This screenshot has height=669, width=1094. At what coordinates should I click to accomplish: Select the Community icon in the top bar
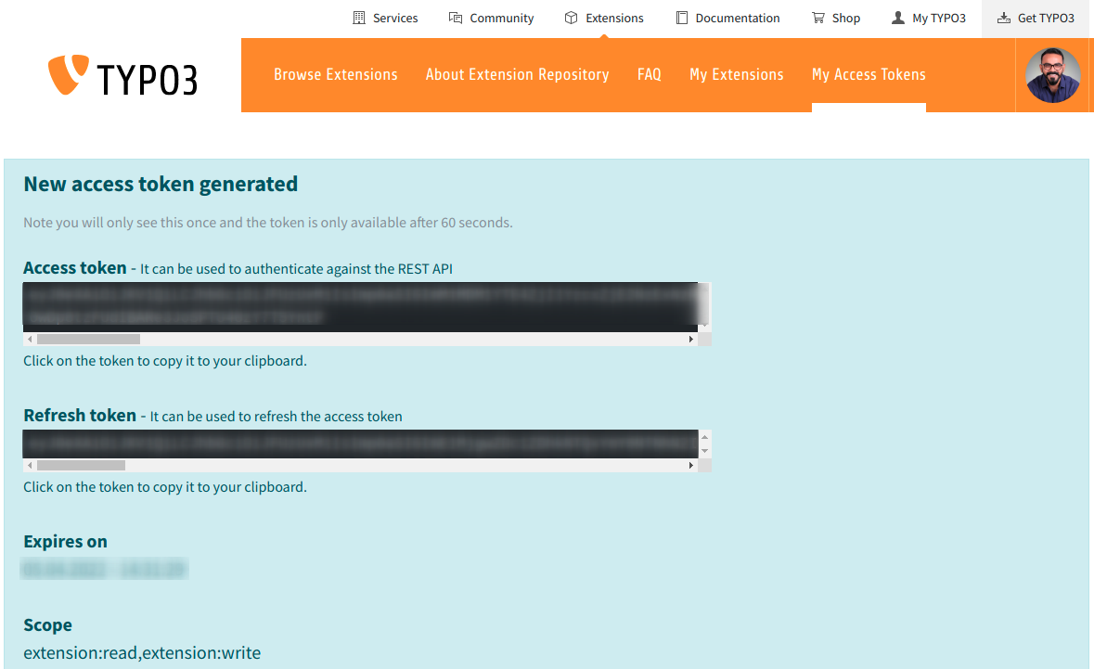454,17
